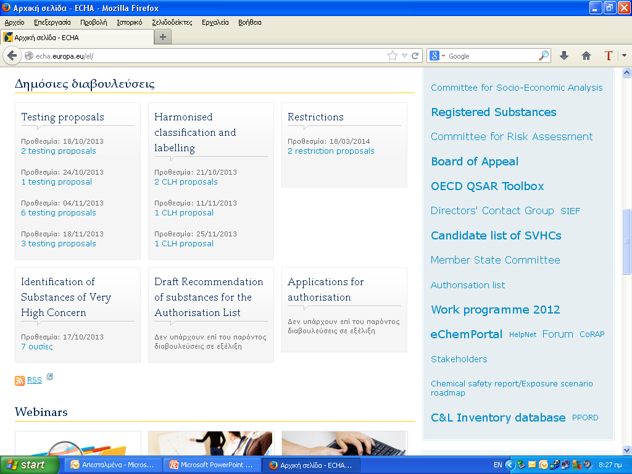Open the URL history dropdown arrow
Screen dimensions: 632x474
[x=404, y=56]
